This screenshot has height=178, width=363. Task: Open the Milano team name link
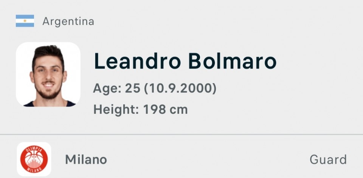(x=86, y=159)
